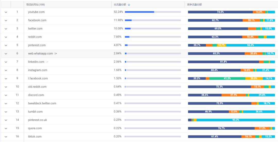
Task: Expand the tumblr.com row chevron
Action: coord(6,112)
